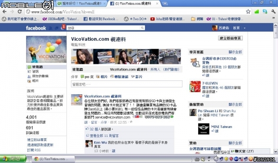This screenshot has width=278, height=163.
Task: Click 首頁 link in Facebook header
Action: coord(236,28)
